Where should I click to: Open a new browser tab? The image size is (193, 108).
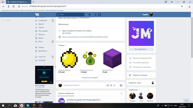tap(33, 2)
